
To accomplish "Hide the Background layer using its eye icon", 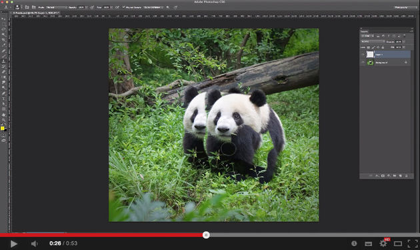I will tap(363, 63).
